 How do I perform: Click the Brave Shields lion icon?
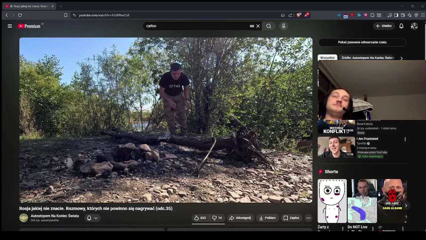(x=299, y=15)
